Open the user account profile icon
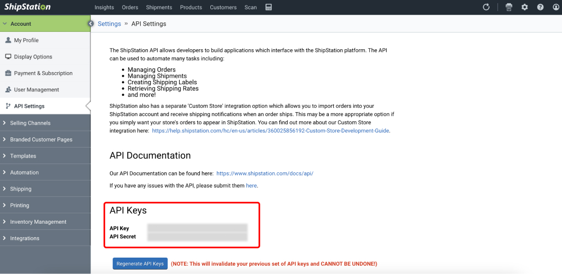 coord(557,7)
